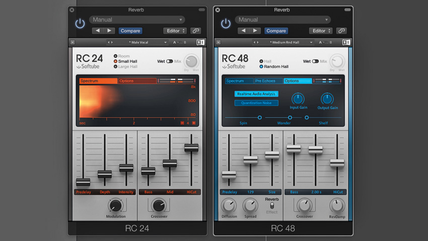
Task: Switch to Spectrum tab in RC 48
Action: pos(239,81)
